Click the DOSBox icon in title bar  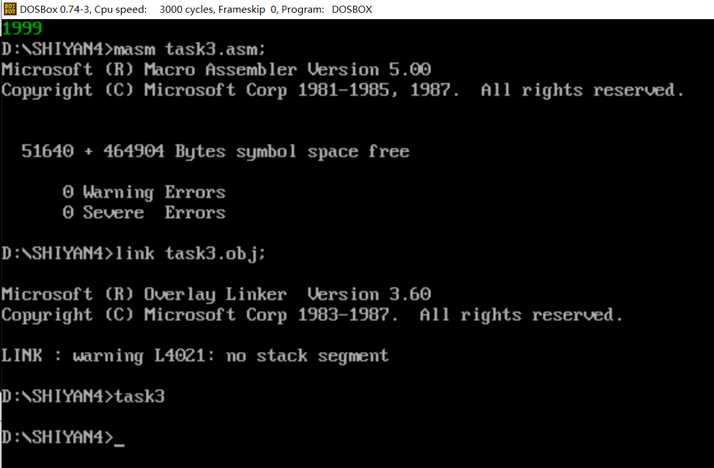pos(10,9)
